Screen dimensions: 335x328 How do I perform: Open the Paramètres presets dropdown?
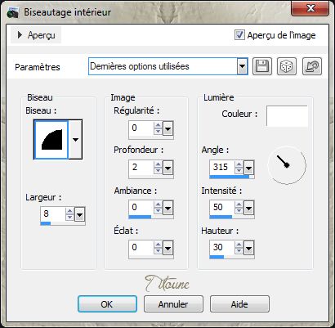tap(242, 66)
